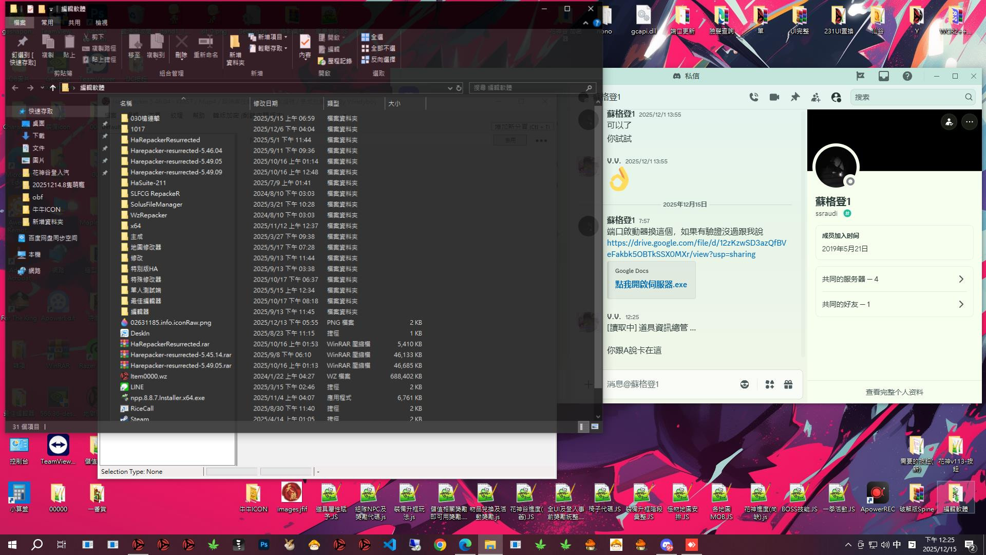The height and width of the screenshot is (555, 986).
Task: Sort files by 修改日期 column
Action: tap(287, 104)
